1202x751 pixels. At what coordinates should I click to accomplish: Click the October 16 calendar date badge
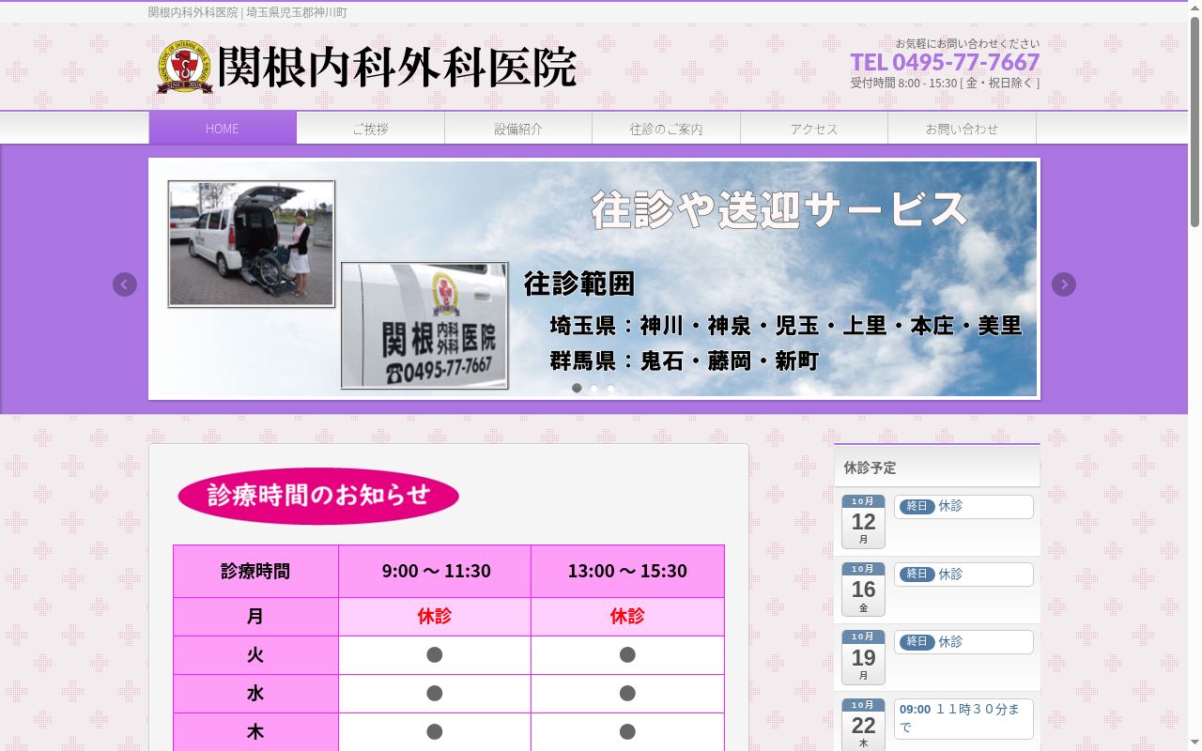click(x=863, y=590)
